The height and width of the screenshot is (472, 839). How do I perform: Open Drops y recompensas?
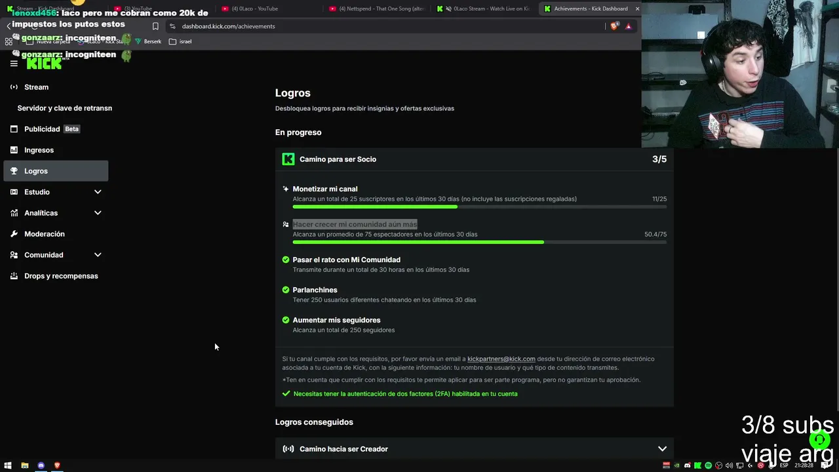(x=56, y=276)
